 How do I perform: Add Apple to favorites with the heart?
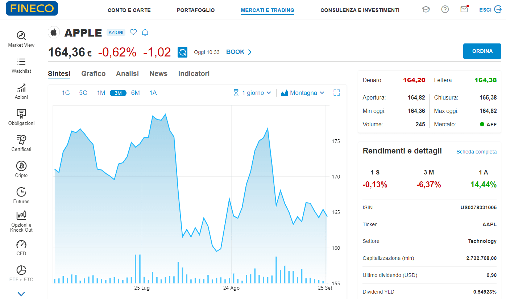133,32
